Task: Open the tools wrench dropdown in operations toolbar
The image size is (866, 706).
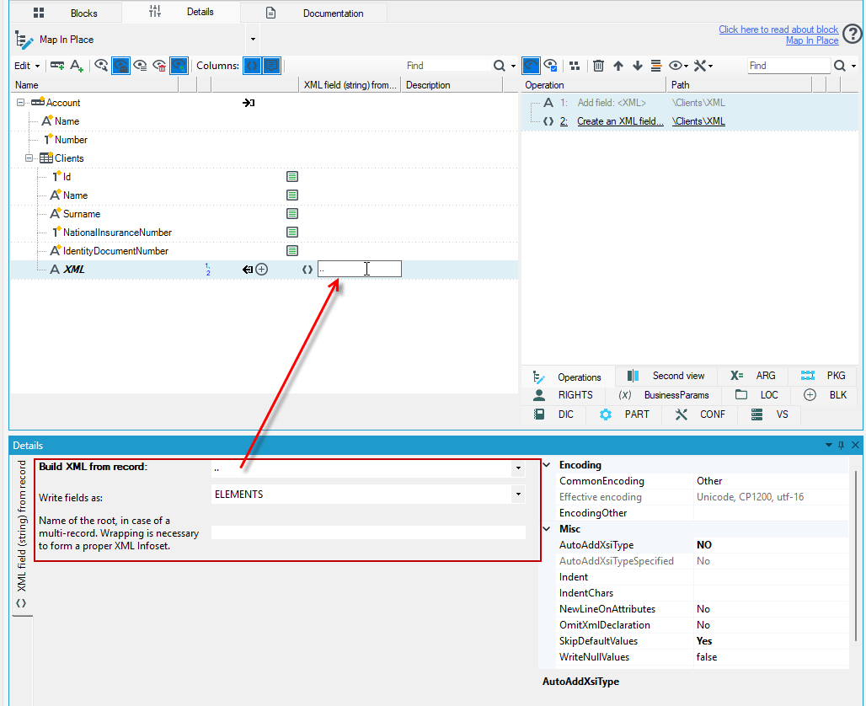Action: (703, 66)
